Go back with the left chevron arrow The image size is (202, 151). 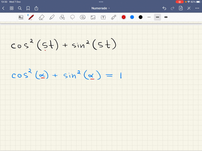coord(3,8)
